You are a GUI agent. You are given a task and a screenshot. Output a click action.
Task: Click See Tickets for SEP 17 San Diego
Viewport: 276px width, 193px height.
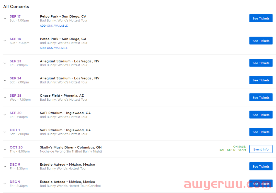(261, 18)
